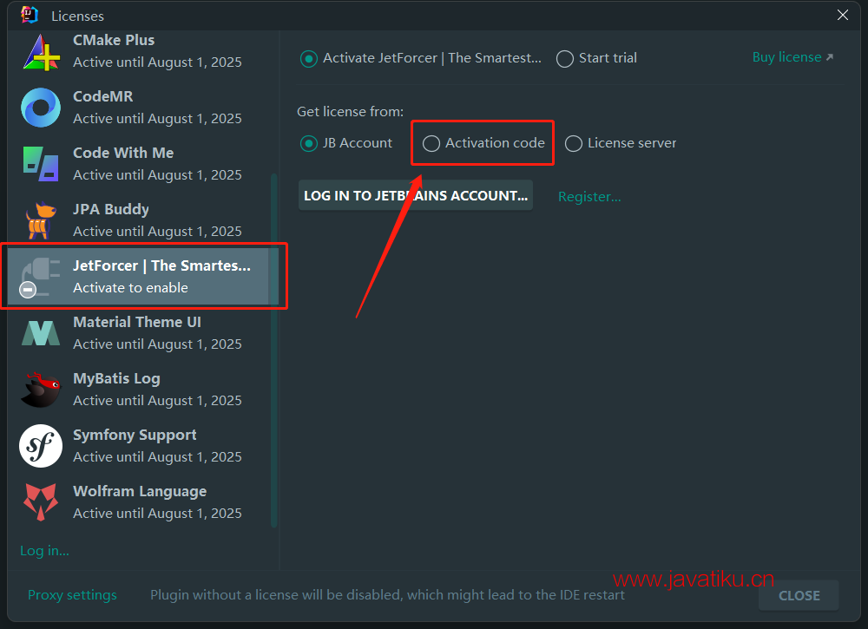Image resolution: width=868 pixels, height=629 pixels.
Task: Click the JPA Buddy dog icon
Action: click(41, 220)
